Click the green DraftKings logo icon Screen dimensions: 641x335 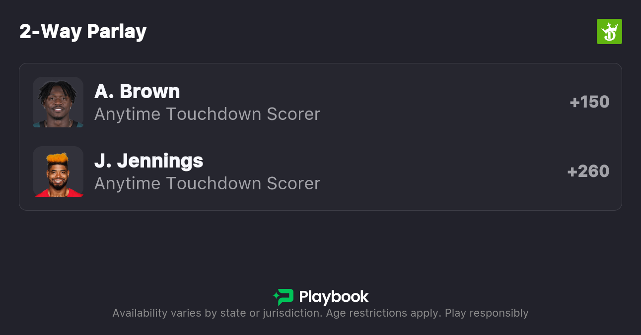(x=609, y=32)
